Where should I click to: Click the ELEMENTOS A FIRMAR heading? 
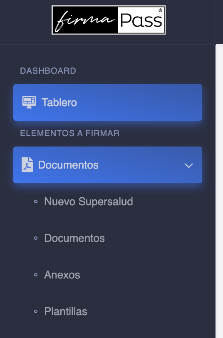[x=70, y=133]
